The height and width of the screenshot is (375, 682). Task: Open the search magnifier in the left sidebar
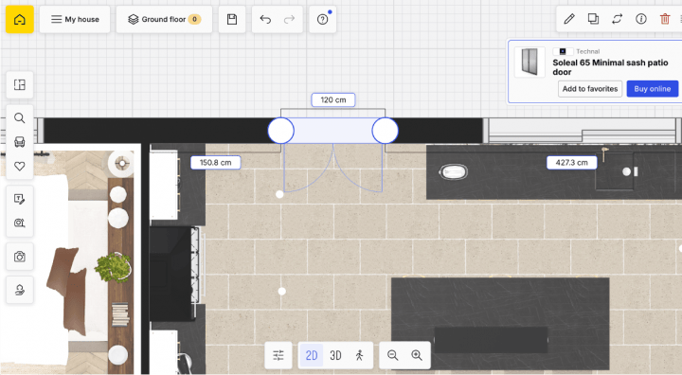[20, 117]
